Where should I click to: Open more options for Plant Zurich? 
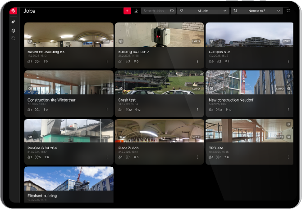coord(197,157)
